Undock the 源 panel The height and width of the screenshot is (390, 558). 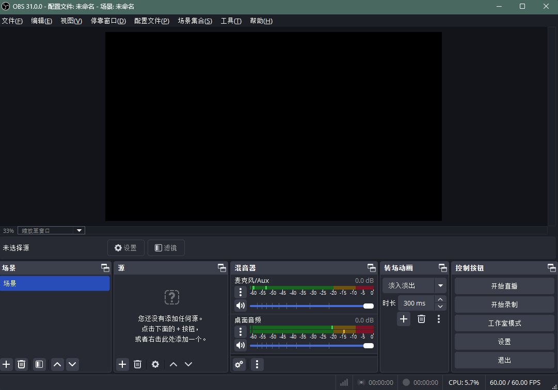click(x=222, y=268)
